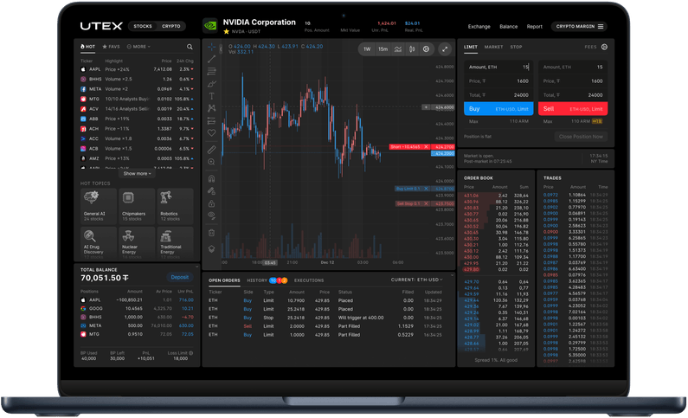Collapse the chart drawing toolbar arrow
Screen dimensions: 688x418
coord(221,48)
